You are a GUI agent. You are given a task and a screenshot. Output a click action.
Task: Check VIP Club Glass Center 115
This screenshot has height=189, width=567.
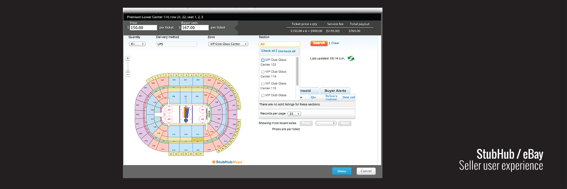click(263, 84)
